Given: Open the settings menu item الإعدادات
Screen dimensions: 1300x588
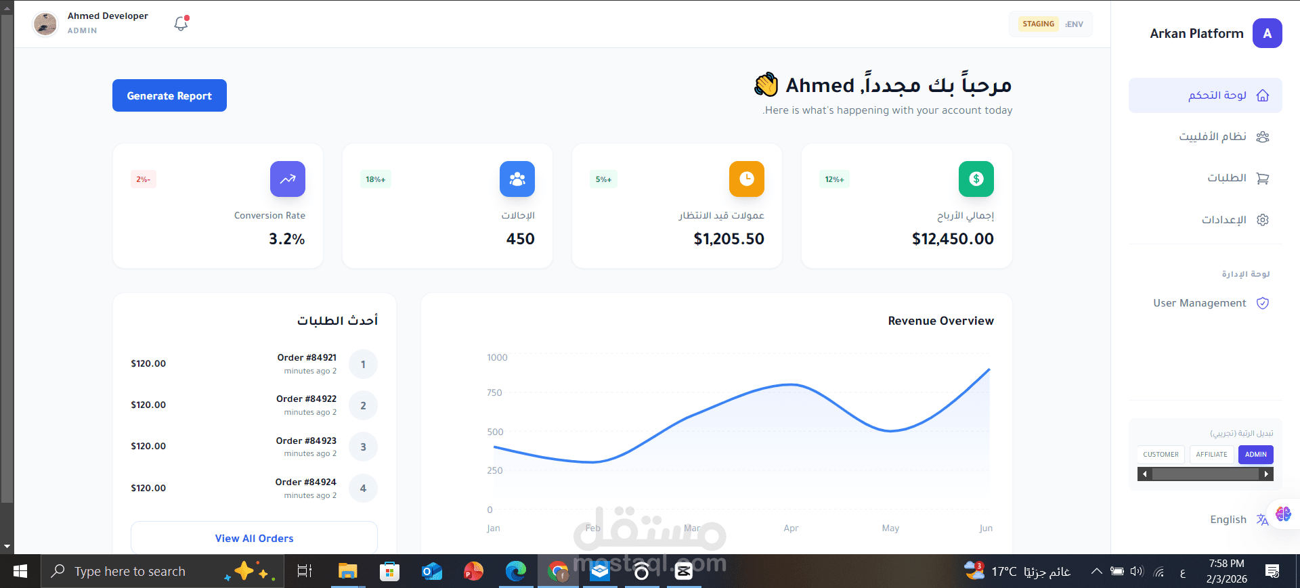Looking at the screenshot, I should coord(1205,220).
